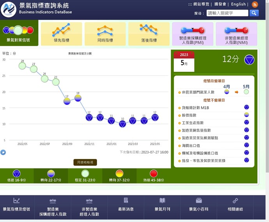The image size is (269, 222).
Task: Open 領先指標 leading indicator tile
Action: (62, 34)
